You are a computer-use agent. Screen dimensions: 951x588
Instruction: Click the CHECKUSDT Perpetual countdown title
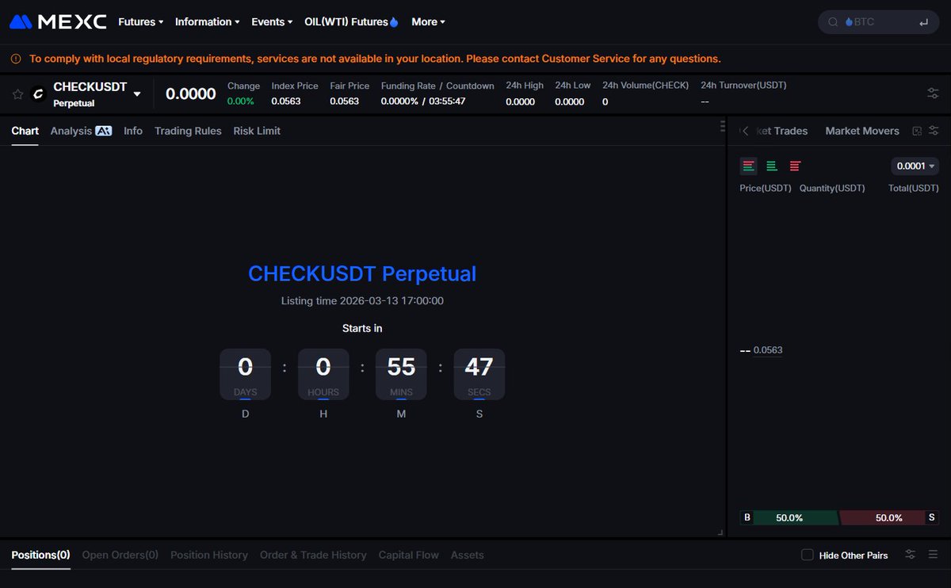pos(362,273)
